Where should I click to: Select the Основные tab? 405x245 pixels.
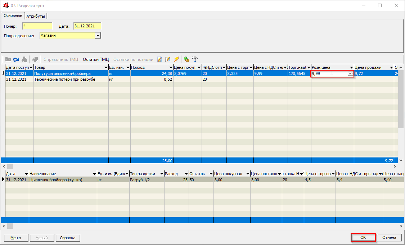coord(13,16)
